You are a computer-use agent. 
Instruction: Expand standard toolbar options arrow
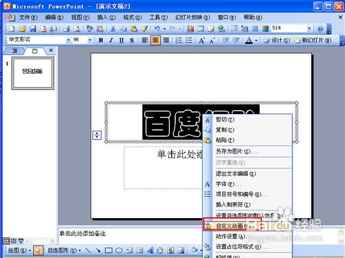[329, 29]
